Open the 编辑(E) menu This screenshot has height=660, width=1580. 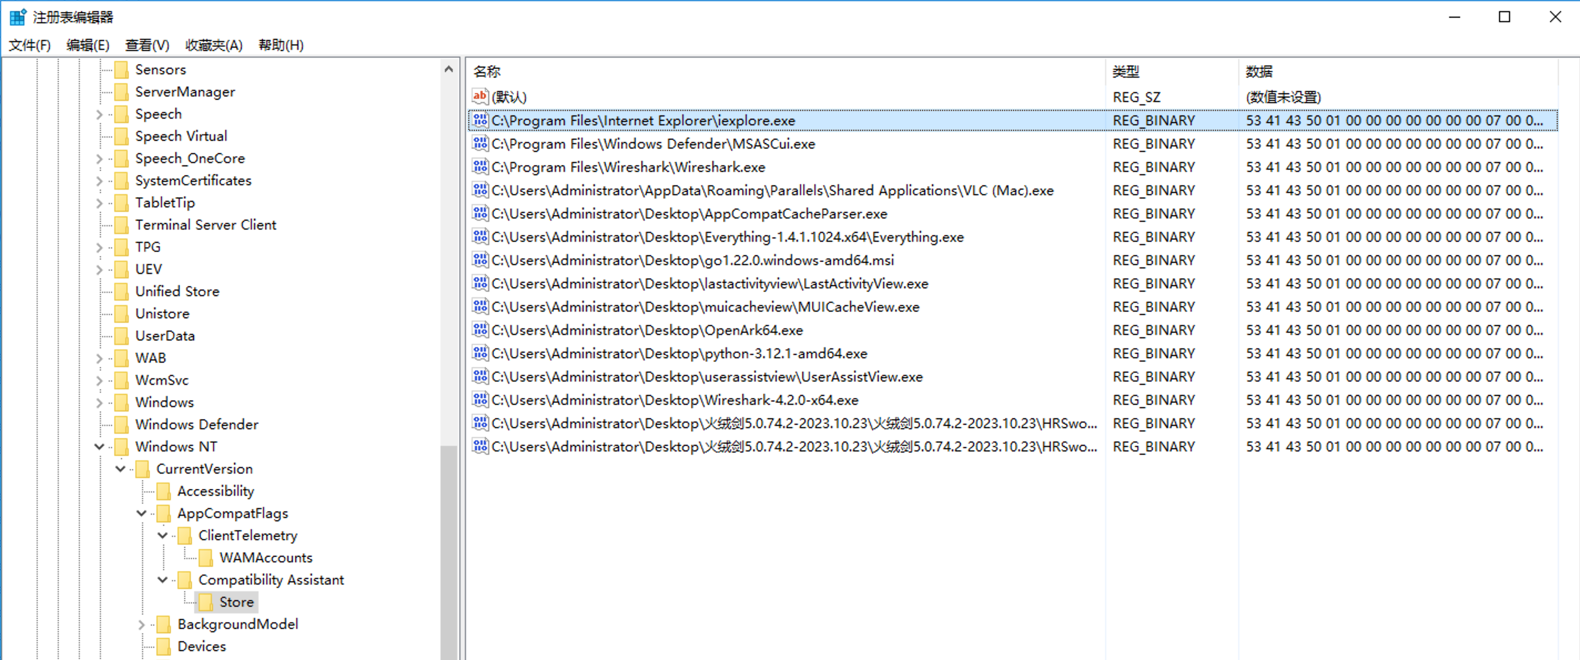[x=88, y=45]
